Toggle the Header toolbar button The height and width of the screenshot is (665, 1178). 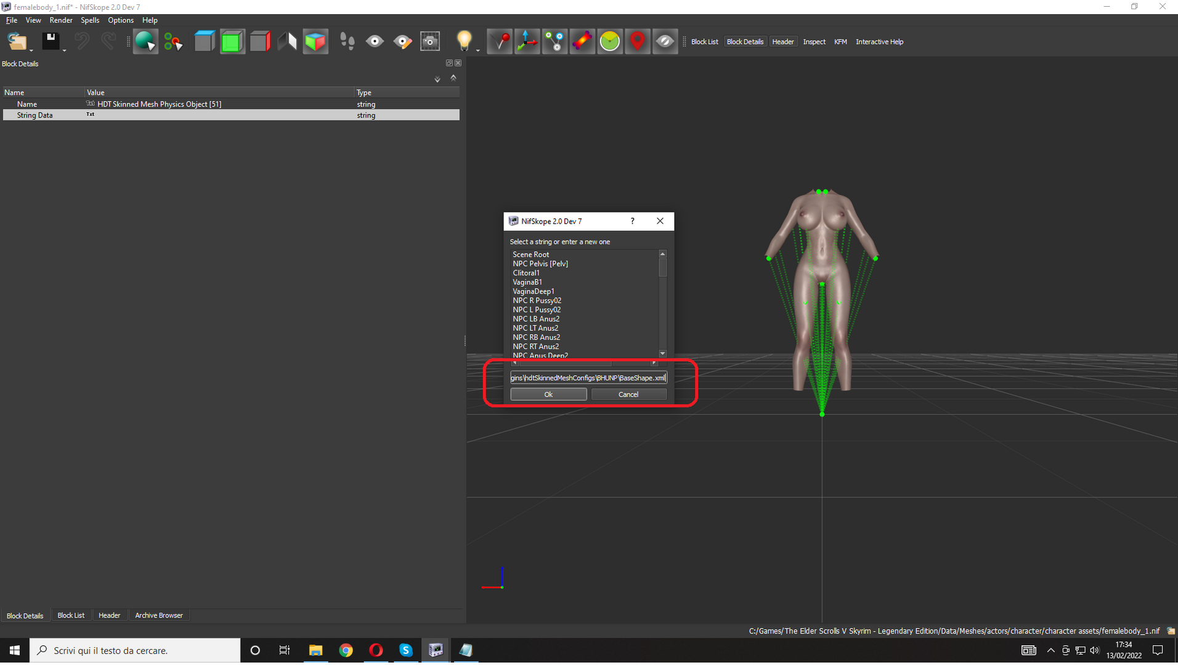pyautogui.click(x=782, y=42)
